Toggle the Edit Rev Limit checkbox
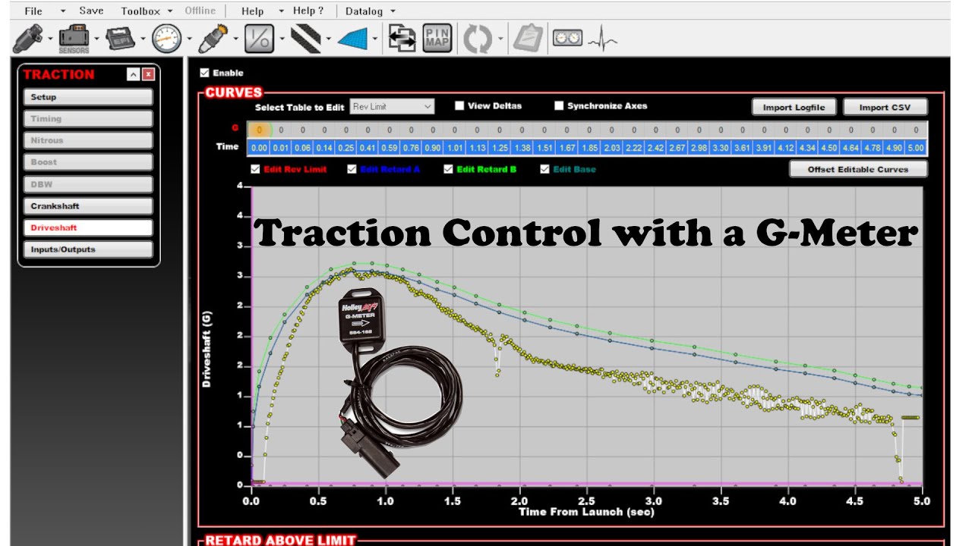972x546 pixels. (255, 169)
